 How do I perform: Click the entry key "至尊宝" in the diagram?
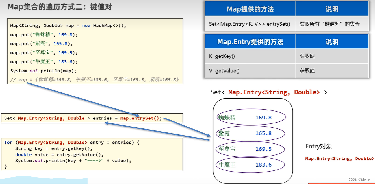click(x=227, y=149)
